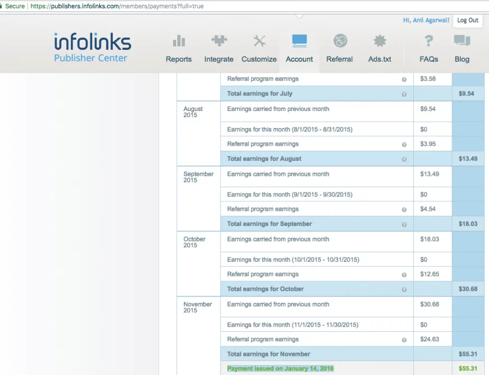Click the $18.03 September total amount
Viewport: 489px width, 375px height.
point(468,224)
